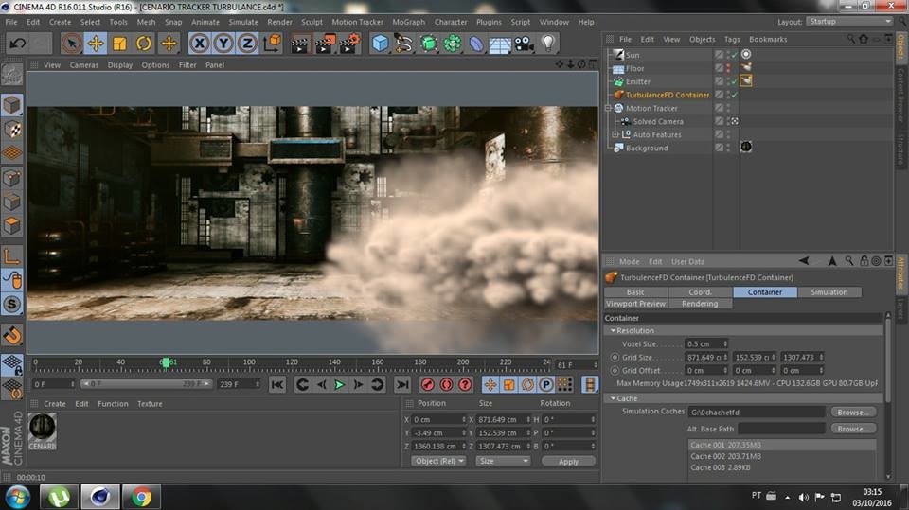Open the Deformer bend icon
The width and height of the screenshot is (909, 510).
click(x=476, y=44)
